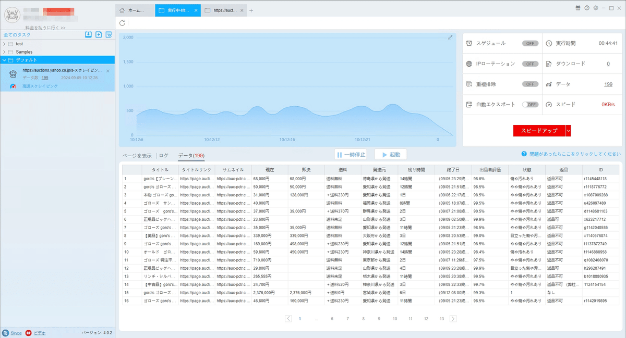Go to page 6 in pagination

pyautogui.click(x=332, y=318)
